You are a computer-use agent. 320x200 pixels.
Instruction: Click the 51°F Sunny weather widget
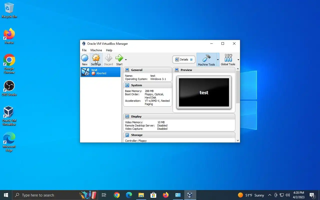pos(251,195)
